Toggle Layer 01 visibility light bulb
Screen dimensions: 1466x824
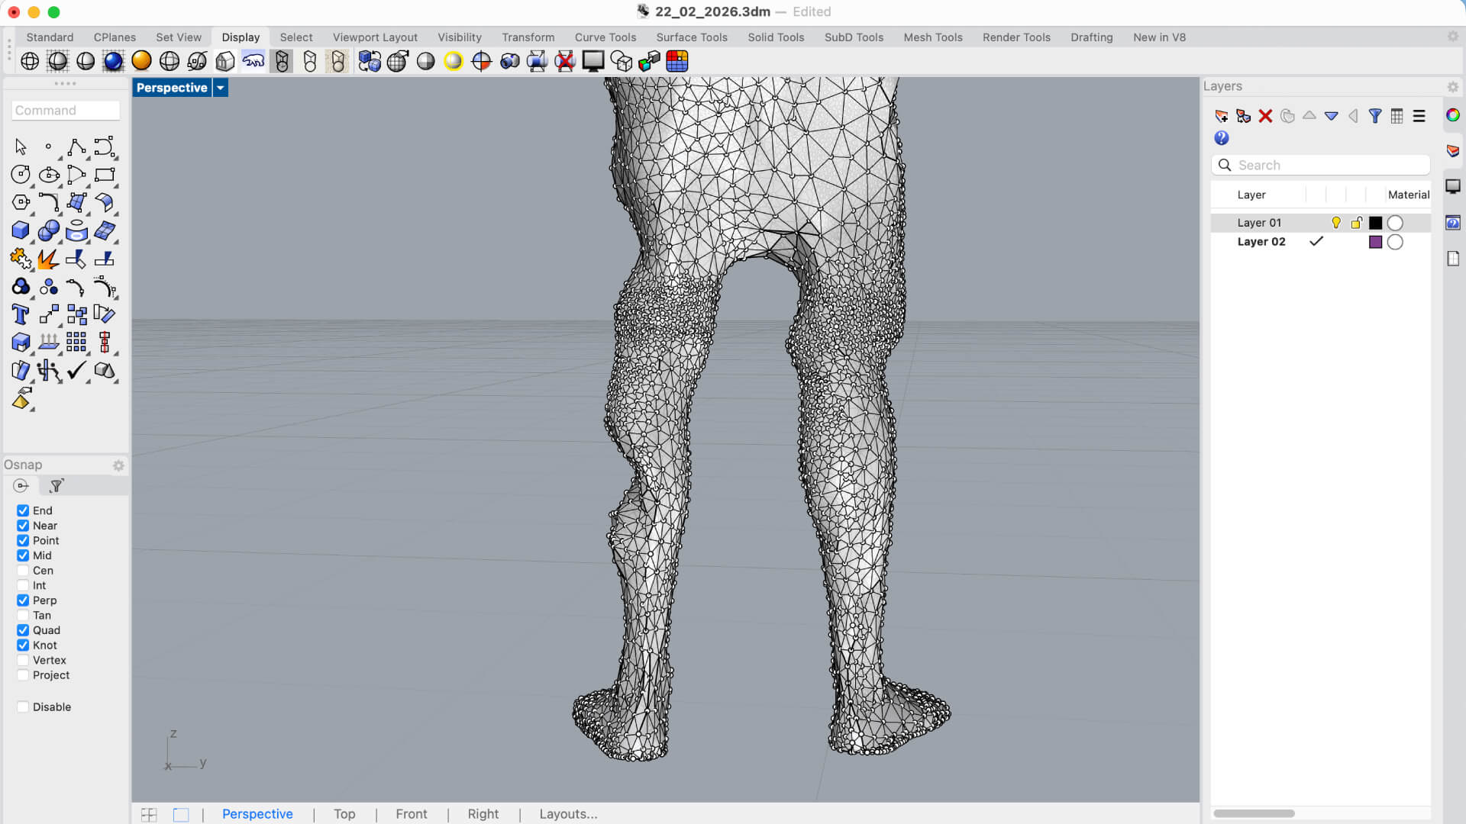coord(1335,223)
